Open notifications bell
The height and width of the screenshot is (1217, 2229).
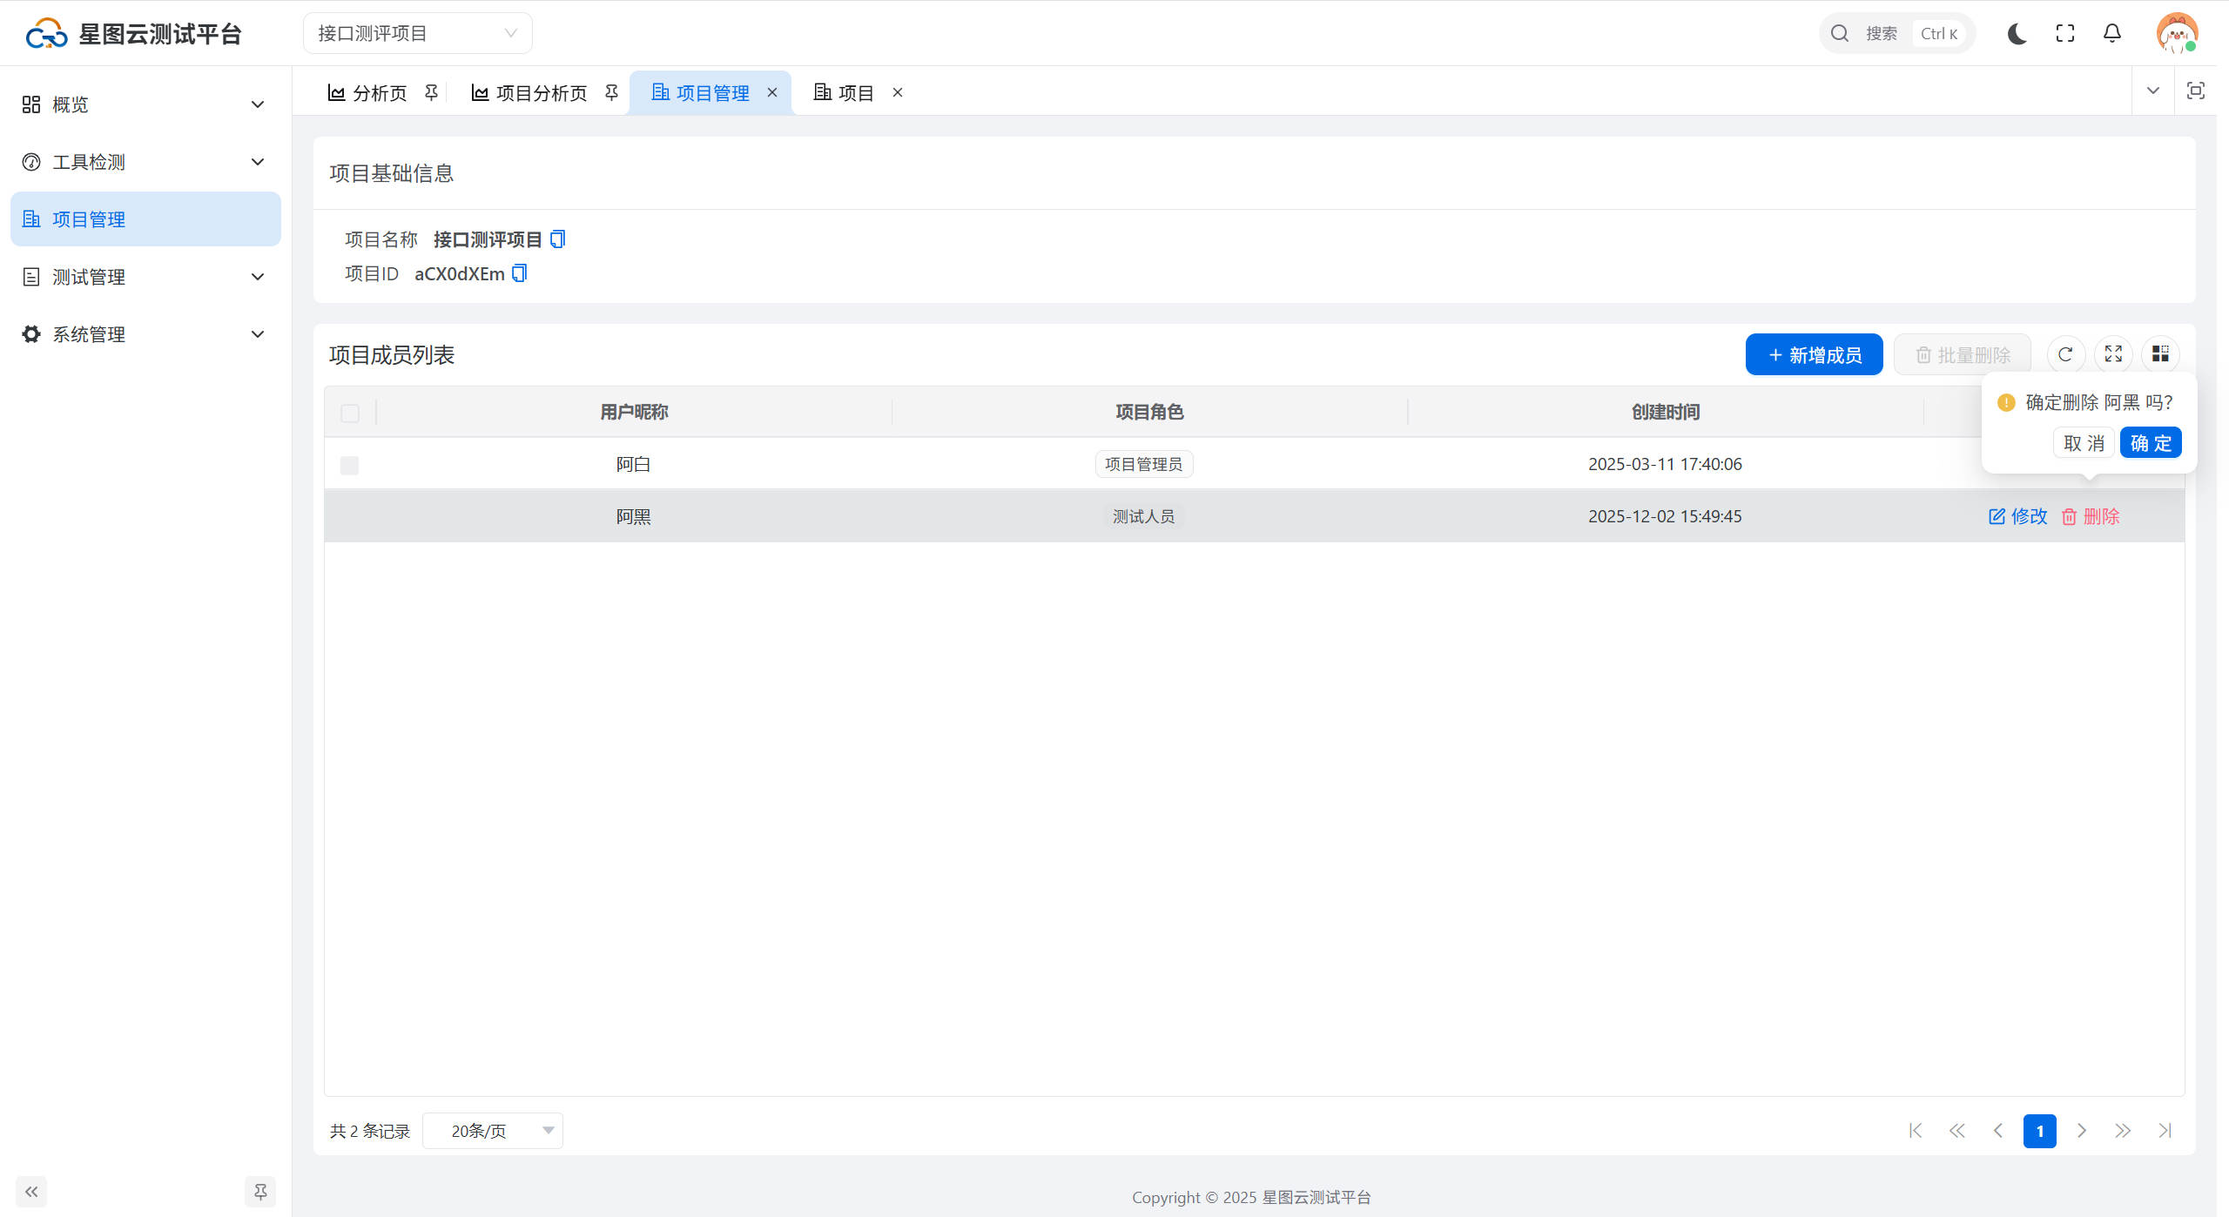point(2111,33)
